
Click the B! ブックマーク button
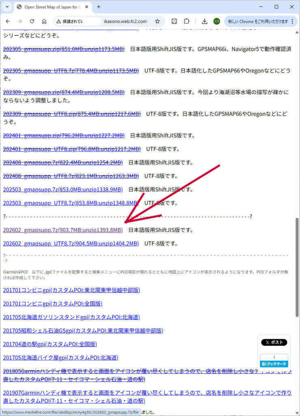274,364
